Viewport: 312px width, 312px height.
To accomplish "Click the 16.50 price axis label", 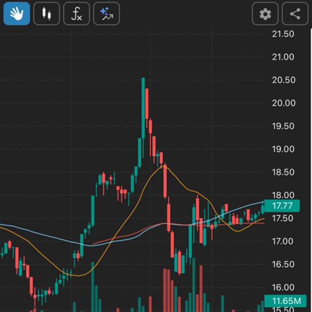I will [x=283, y=265].
